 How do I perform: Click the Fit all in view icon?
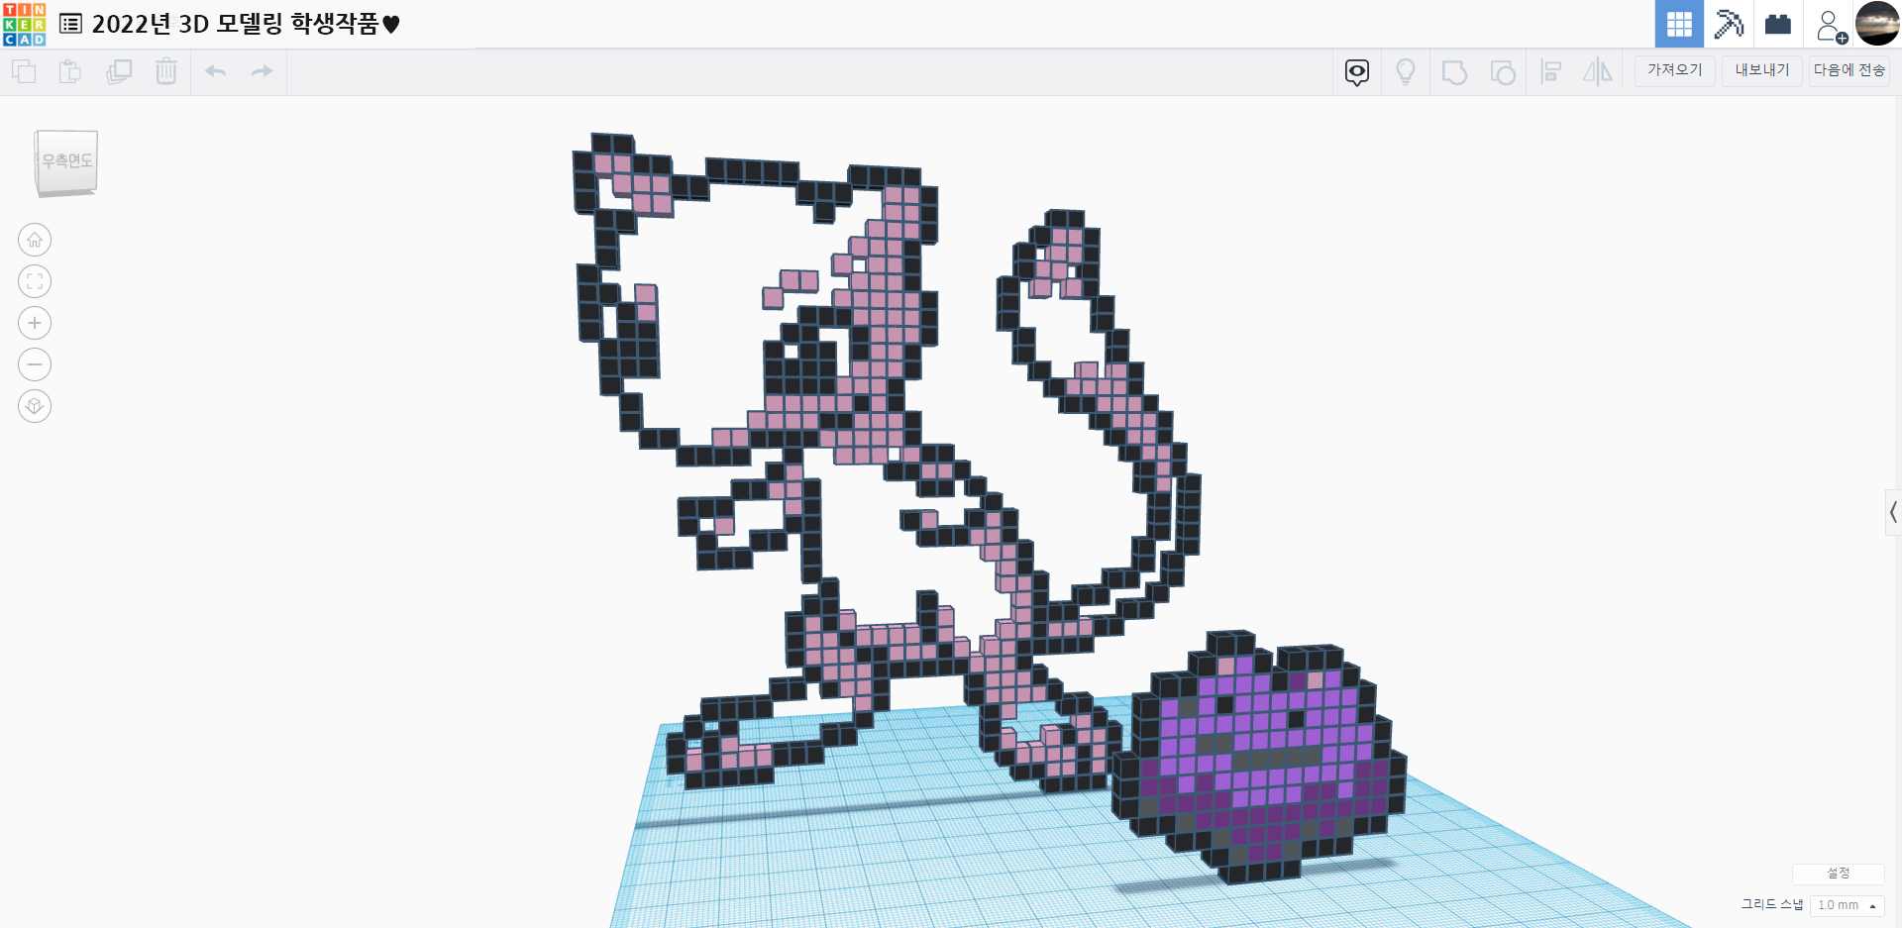pyautogui.click(x=35, y=281)
